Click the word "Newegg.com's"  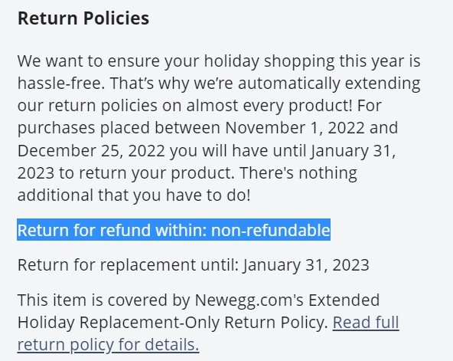(x=249, y=300)
